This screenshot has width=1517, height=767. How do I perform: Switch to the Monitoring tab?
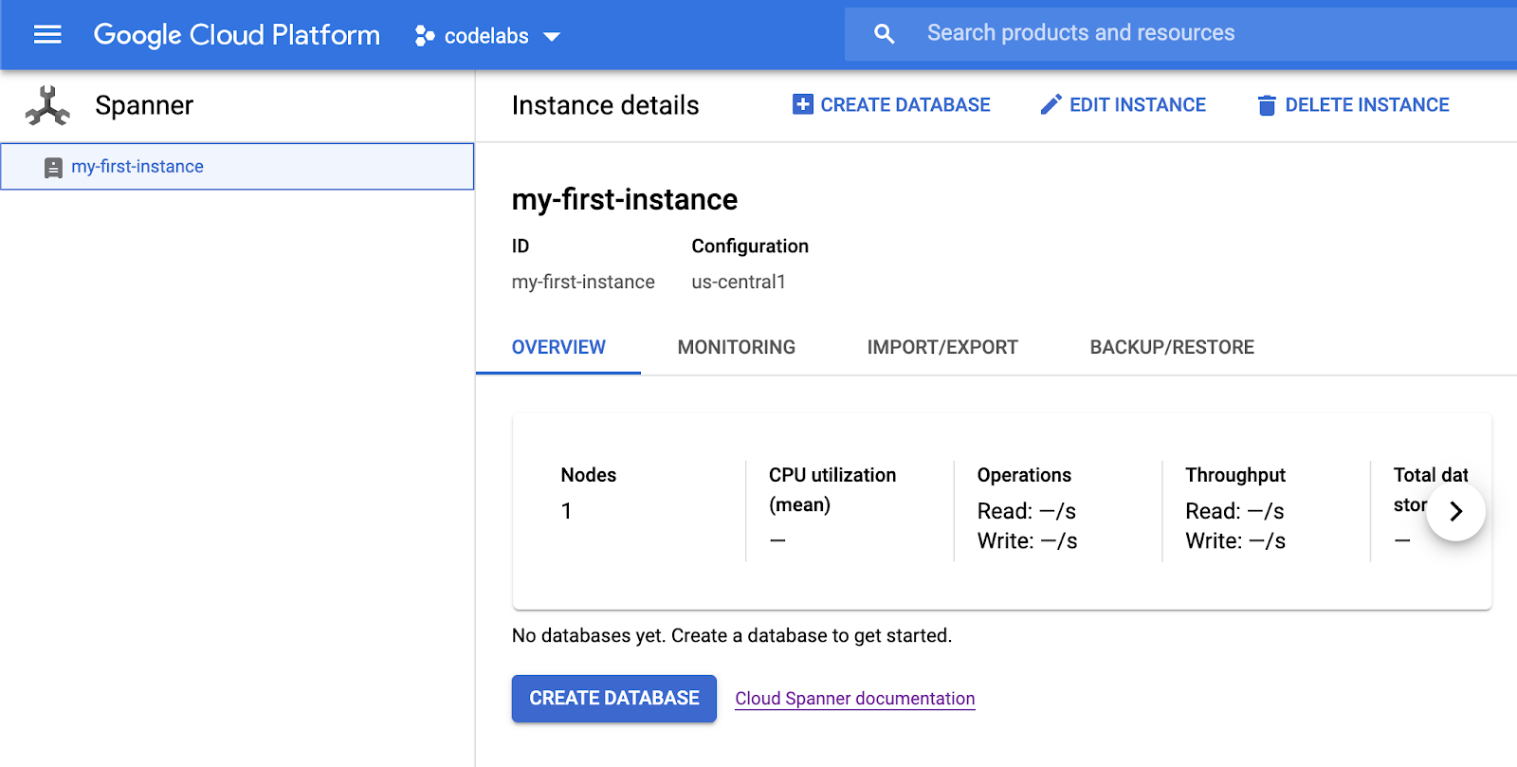click(x=736, y=347)
